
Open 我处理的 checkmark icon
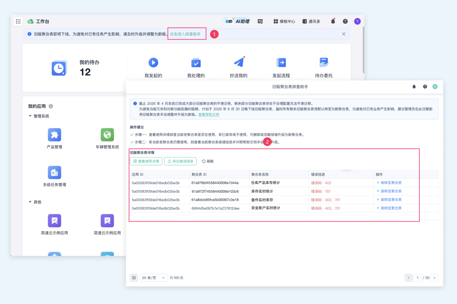[x=196, y=63]
